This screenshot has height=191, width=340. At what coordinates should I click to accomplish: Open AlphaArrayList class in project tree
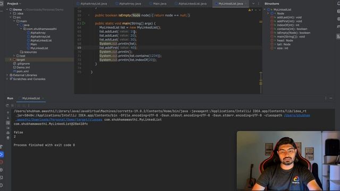40,37
